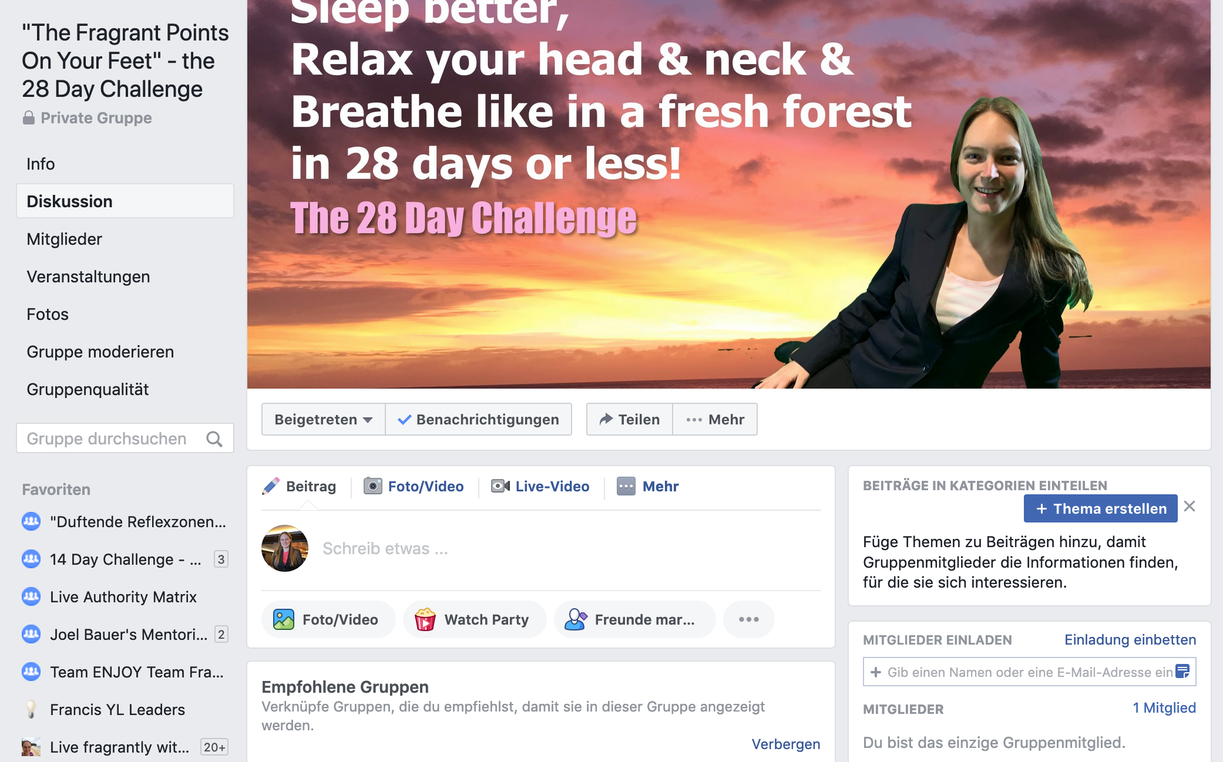Open the 14 Day Challenge favorite group

(125, 559)
